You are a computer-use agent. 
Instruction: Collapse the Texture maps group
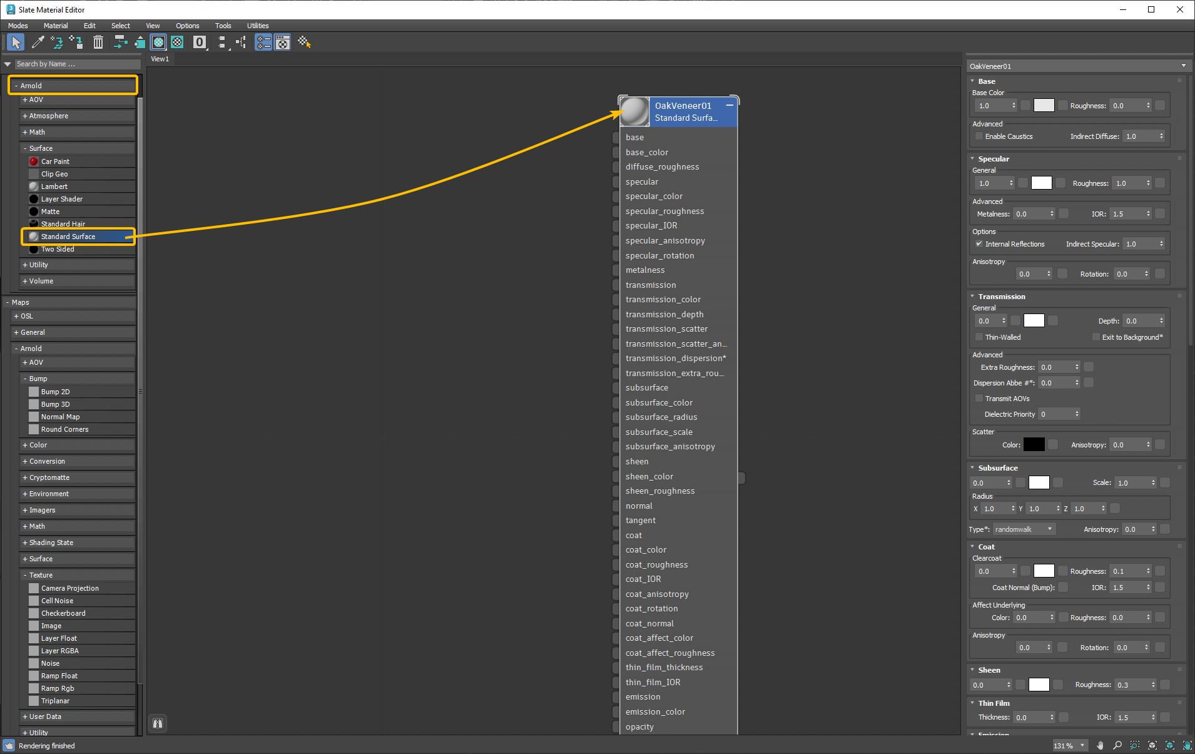click(25, 575)
